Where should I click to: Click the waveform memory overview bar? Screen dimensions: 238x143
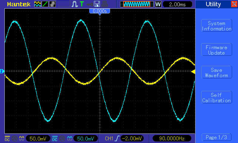point(137,4)
